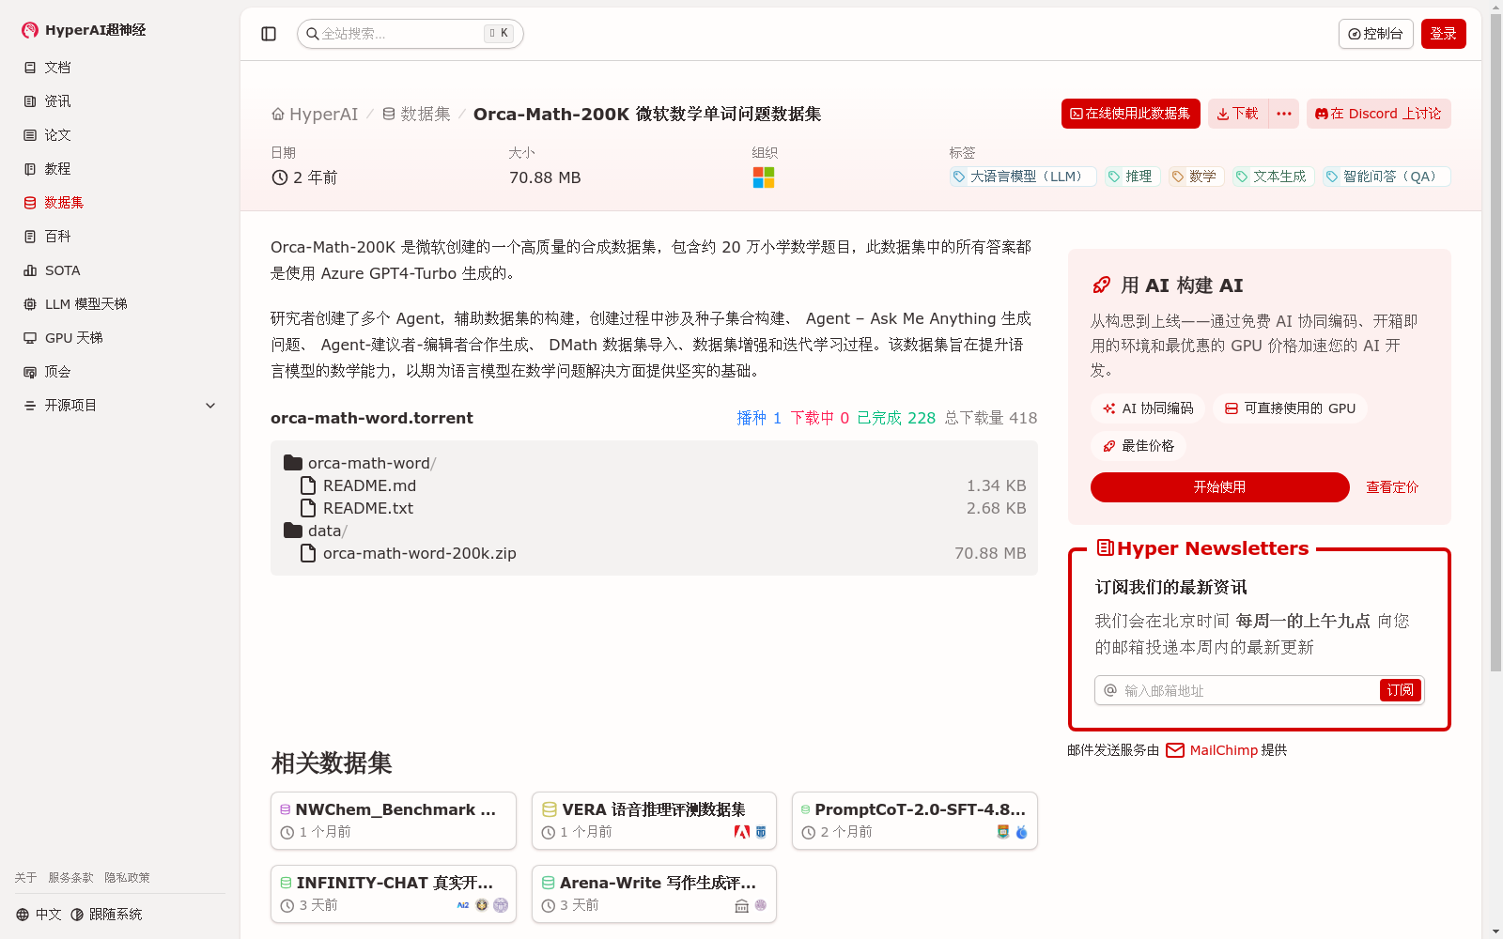1503x939 pixels.
Task: Click the Adobe logo on VERA card
Action: click(x=742, y=832)
